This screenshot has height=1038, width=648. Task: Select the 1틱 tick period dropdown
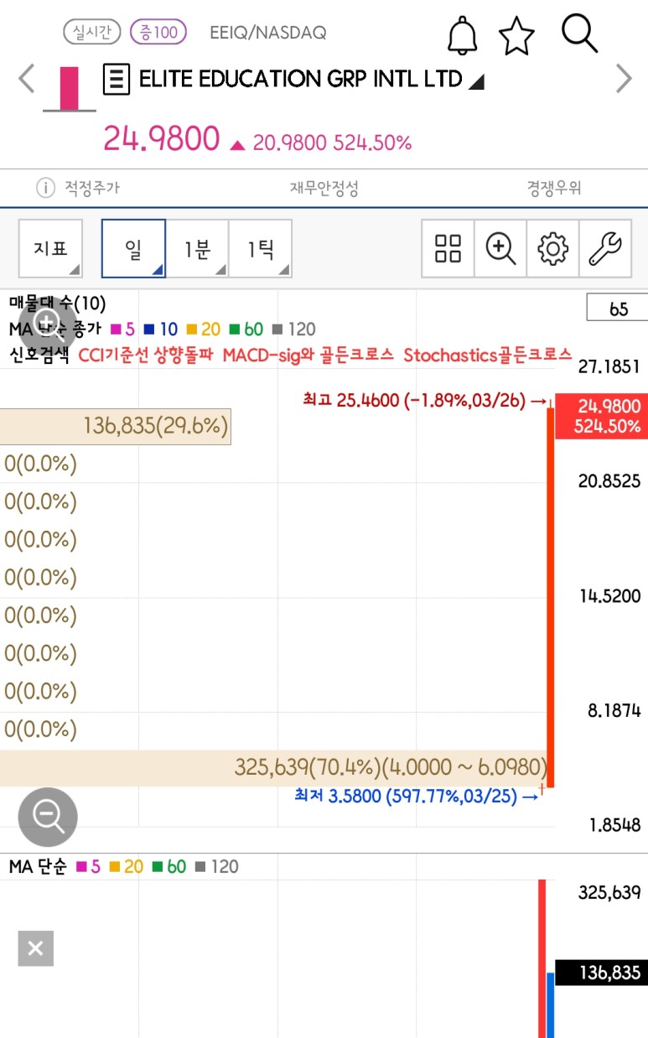pyautogui.click(x=260, y=248)
